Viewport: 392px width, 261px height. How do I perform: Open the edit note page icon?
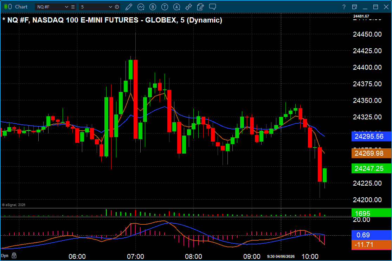(x=200, y=7)
